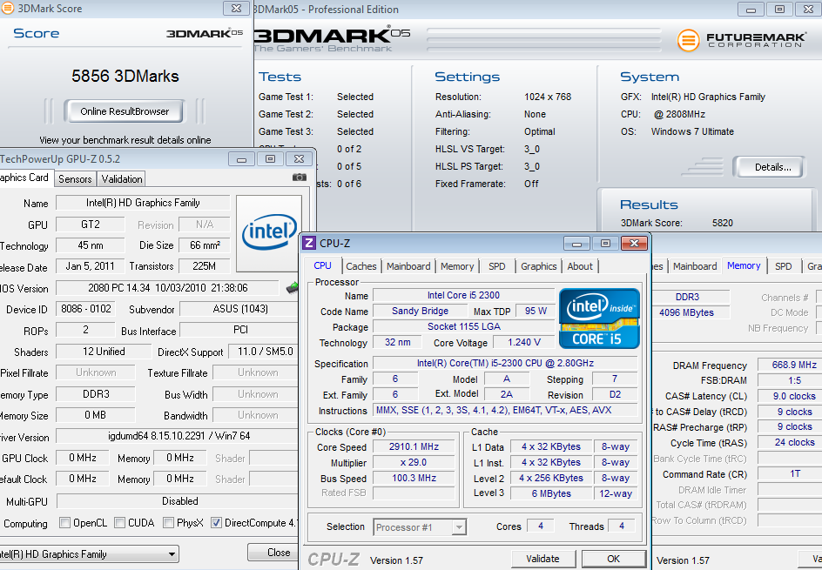Minimize the CPU-Z window
The height and width of the screenshot is (570, 822).
coord(577,244)
